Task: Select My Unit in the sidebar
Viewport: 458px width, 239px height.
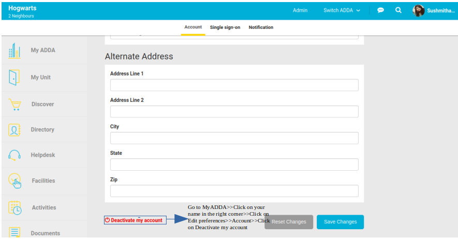Action: pyautogui.click(x=40, y=77)
